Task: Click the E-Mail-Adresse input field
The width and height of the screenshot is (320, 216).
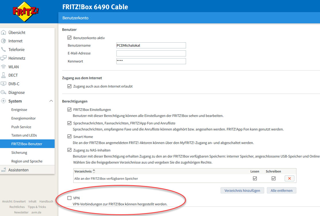Action: pos(151,53)
